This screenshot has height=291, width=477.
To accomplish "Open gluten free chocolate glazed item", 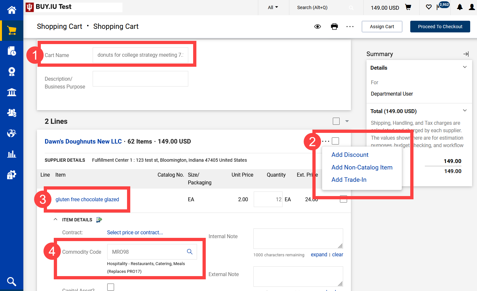I will pos(87,200).
